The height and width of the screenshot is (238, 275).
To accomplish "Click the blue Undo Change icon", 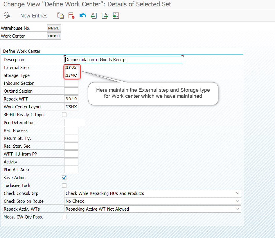I will click(82, 16).
